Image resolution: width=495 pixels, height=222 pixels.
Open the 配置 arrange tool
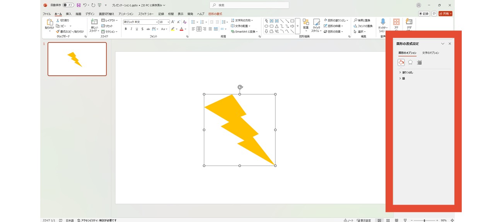pyautogui.click(x=306, y=25)
